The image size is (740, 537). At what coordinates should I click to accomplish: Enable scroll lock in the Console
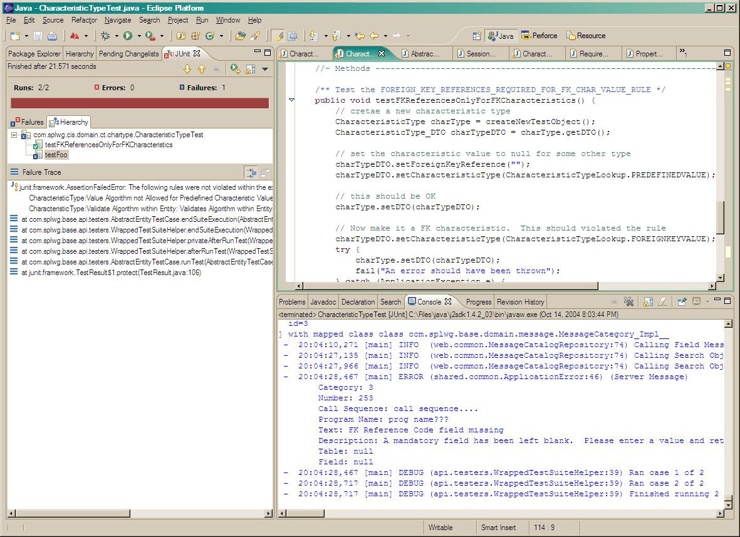pos(647,301)
